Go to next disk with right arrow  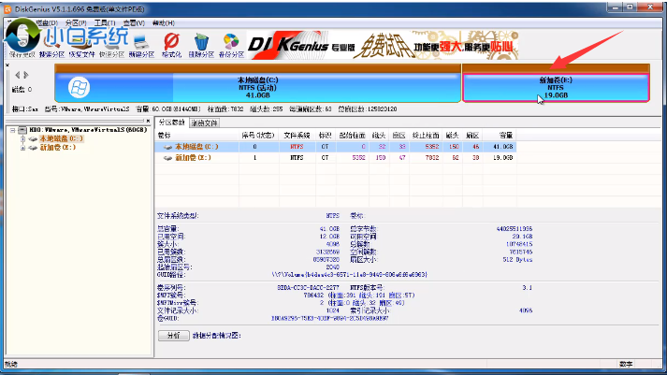pos(25,74)
